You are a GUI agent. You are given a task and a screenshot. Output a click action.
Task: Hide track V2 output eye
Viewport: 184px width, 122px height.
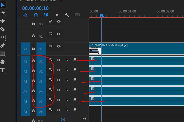click(59, 34)
